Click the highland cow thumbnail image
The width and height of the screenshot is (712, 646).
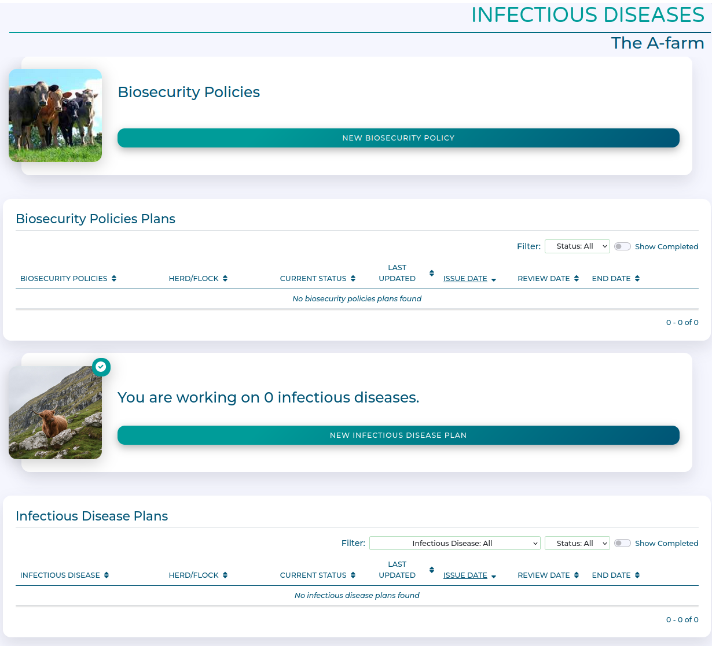click(x=56, y=413)
